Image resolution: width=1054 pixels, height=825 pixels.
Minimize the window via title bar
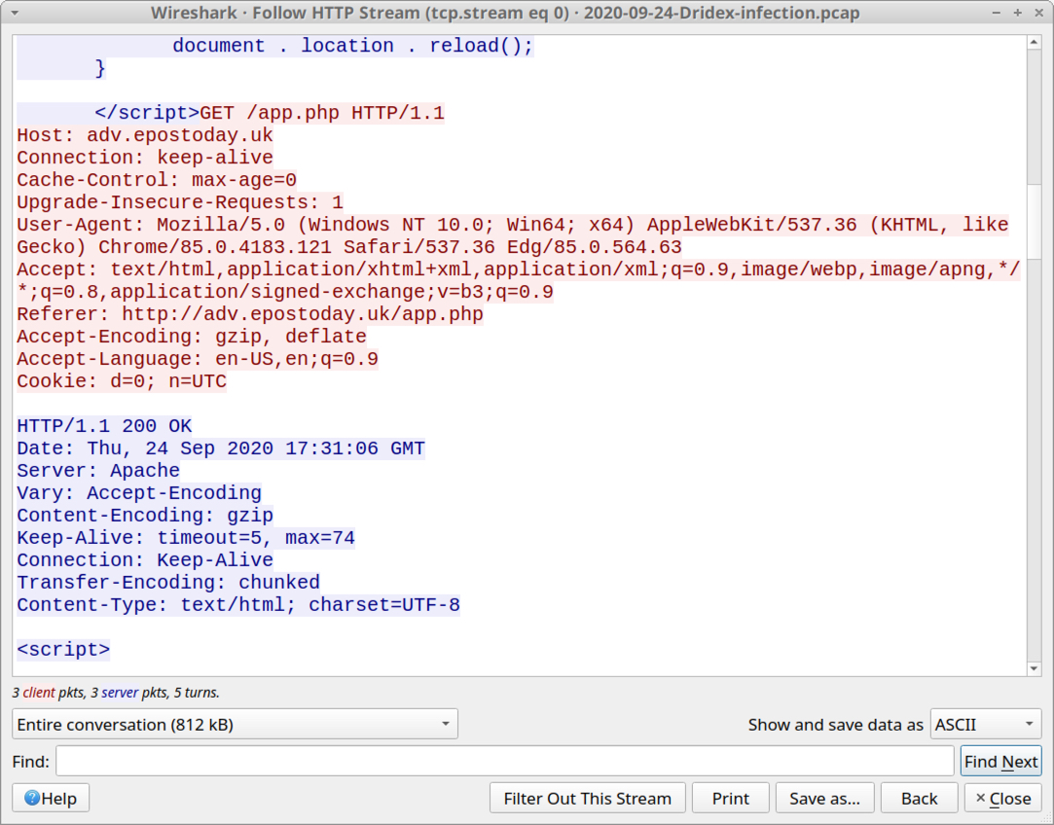point(997,13)
